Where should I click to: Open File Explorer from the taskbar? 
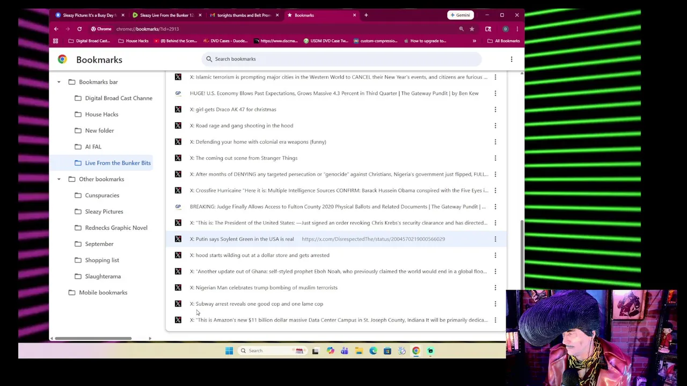[x=359, y=351]
